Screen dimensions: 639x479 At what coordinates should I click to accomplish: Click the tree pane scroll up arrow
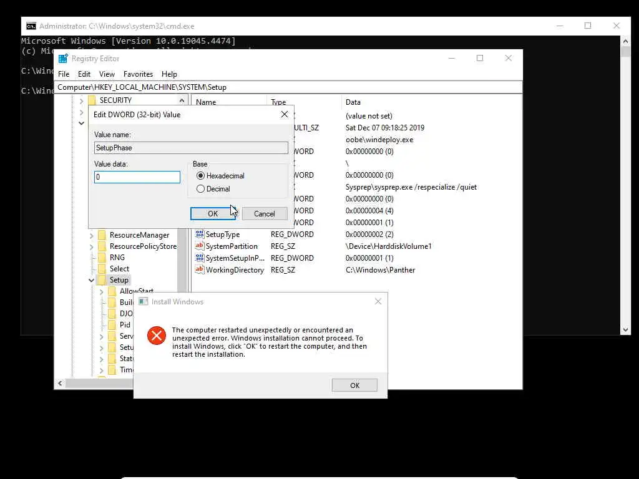182,100
